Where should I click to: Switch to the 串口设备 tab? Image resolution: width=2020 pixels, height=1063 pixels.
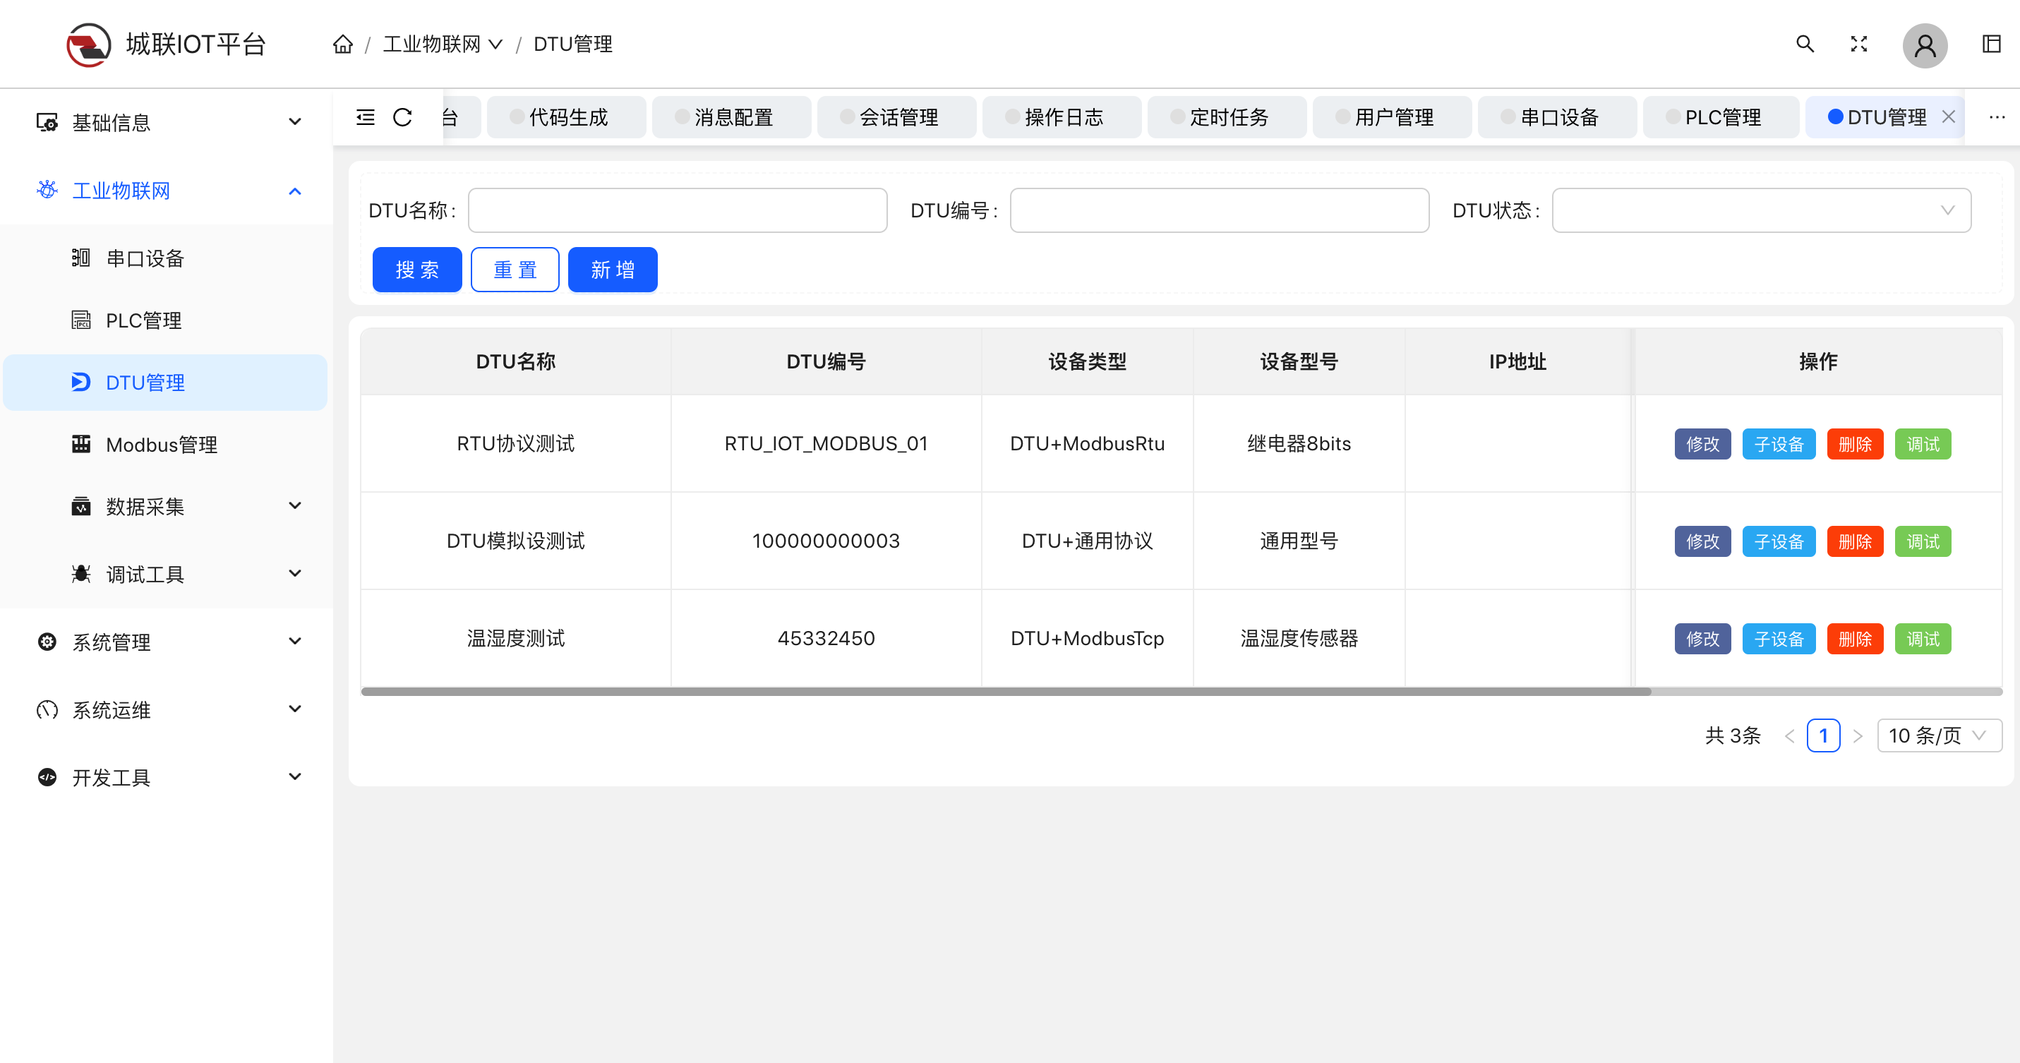tap(1557, 118)
